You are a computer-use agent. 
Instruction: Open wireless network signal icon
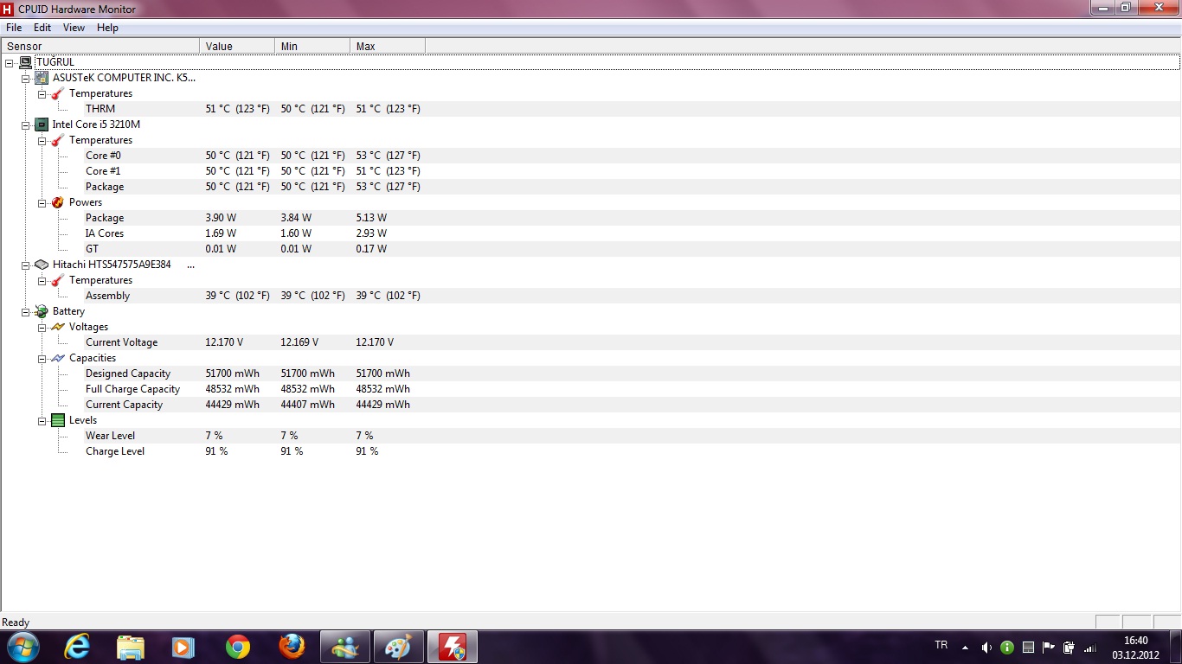coord(1090,647)
